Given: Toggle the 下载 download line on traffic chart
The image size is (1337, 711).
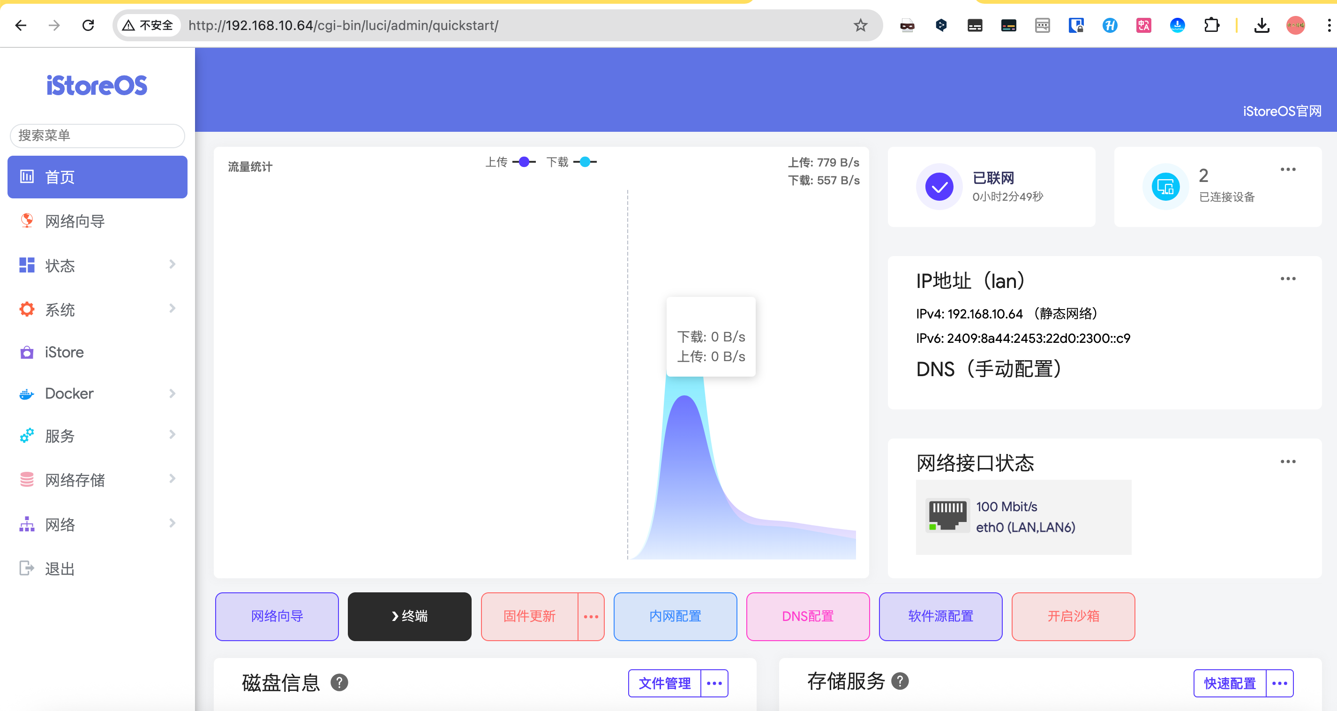Looking at the screenshot, I should [586, 161].
